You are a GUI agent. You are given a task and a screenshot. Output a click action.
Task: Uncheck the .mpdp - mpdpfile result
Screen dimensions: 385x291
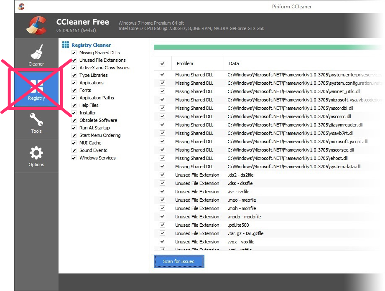click(162, 216)
